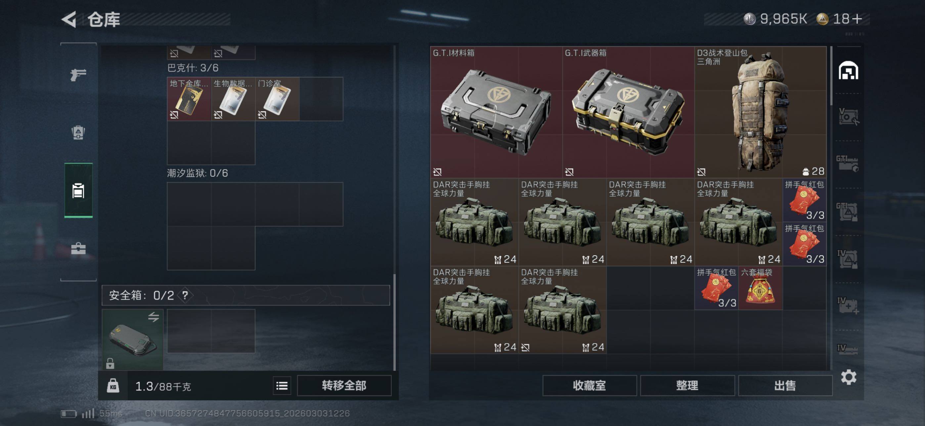Viewport: 925px width, 426px height.
Task: Open the backpack category in left sidebar
Action: pos(78,132)
